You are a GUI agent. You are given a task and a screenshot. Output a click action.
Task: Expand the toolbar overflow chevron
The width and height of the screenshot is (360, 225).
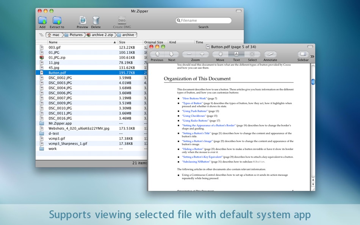[312, 56]
